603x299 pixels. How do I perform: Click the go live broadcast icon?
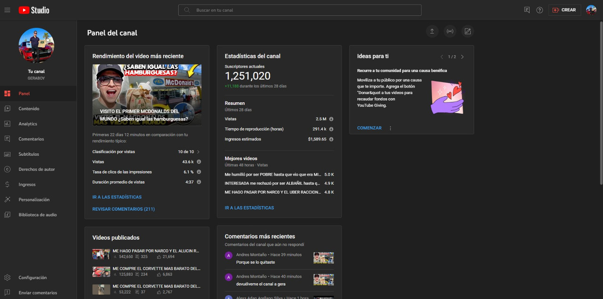450,31
